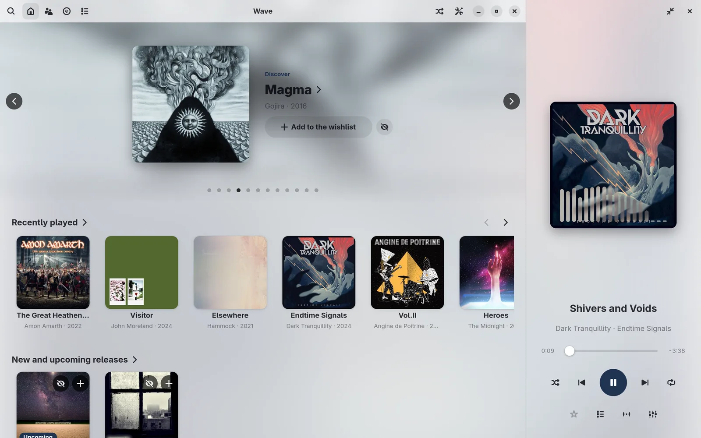The height and width of the screenshot is (438, 701).
Task: Skip to the previous track
Action: click(581, 382)
